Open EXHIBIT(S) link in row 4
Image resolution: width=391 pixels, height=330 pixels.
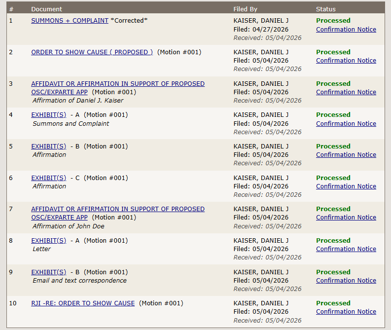tap(49, 115)
